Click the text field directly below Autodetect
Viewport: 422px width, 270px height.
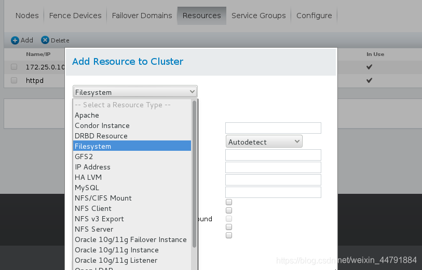pos(273,155)
